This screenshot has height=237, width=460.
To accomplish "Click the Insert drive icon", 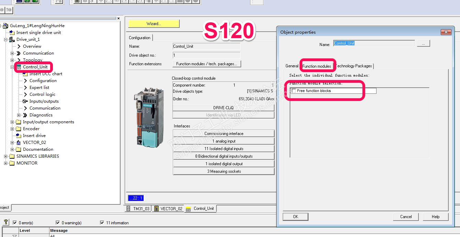I will pos(19,136).
